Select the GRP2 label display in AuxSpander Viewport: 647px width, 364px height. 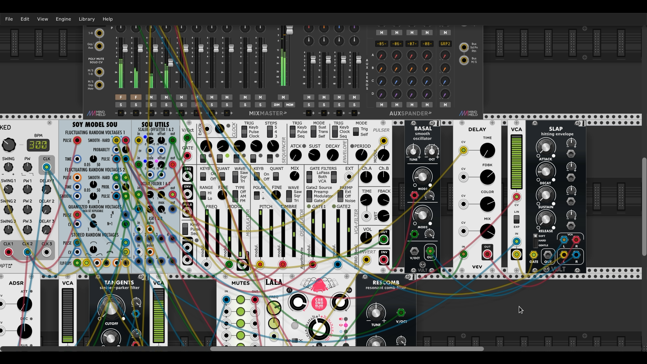[445, 44]
